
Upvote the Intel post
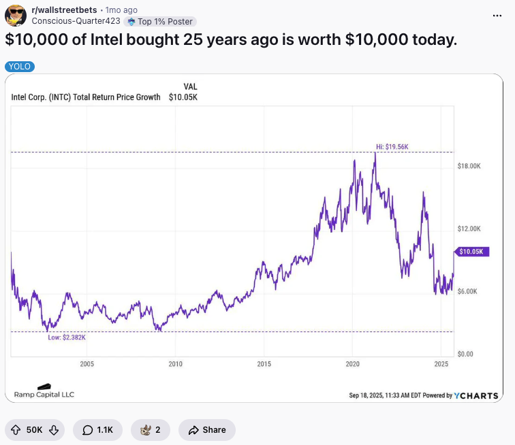click(x=16, y=430)
